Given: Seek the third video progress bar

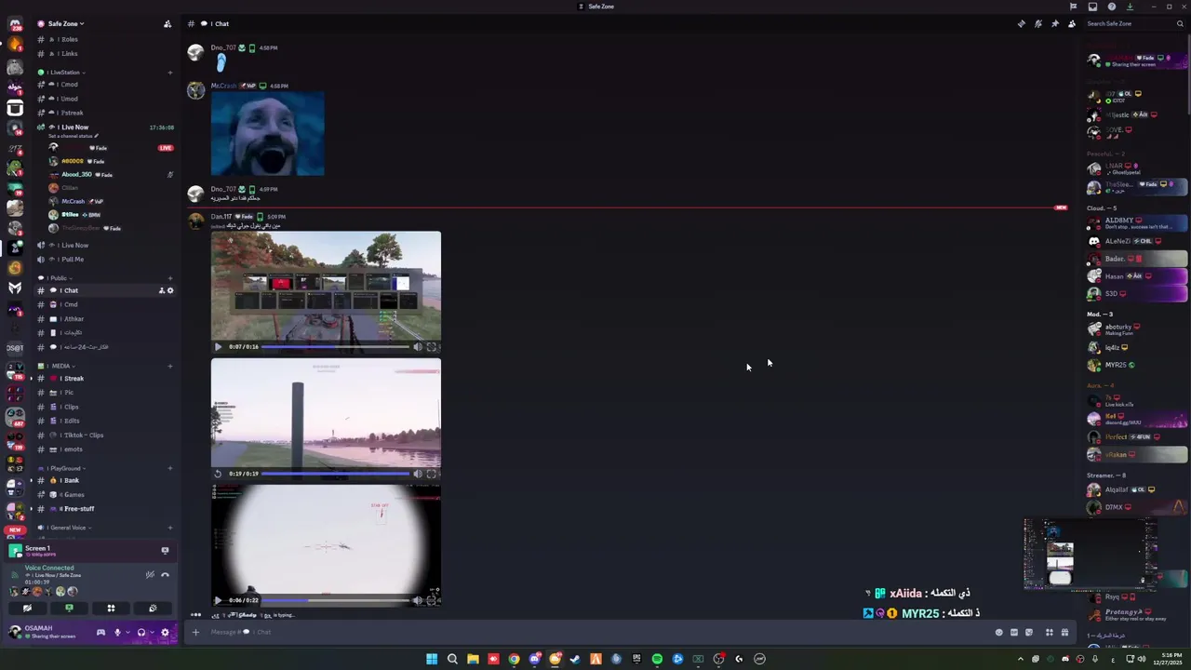Looking at the screenshot, I should coord(335,600).
